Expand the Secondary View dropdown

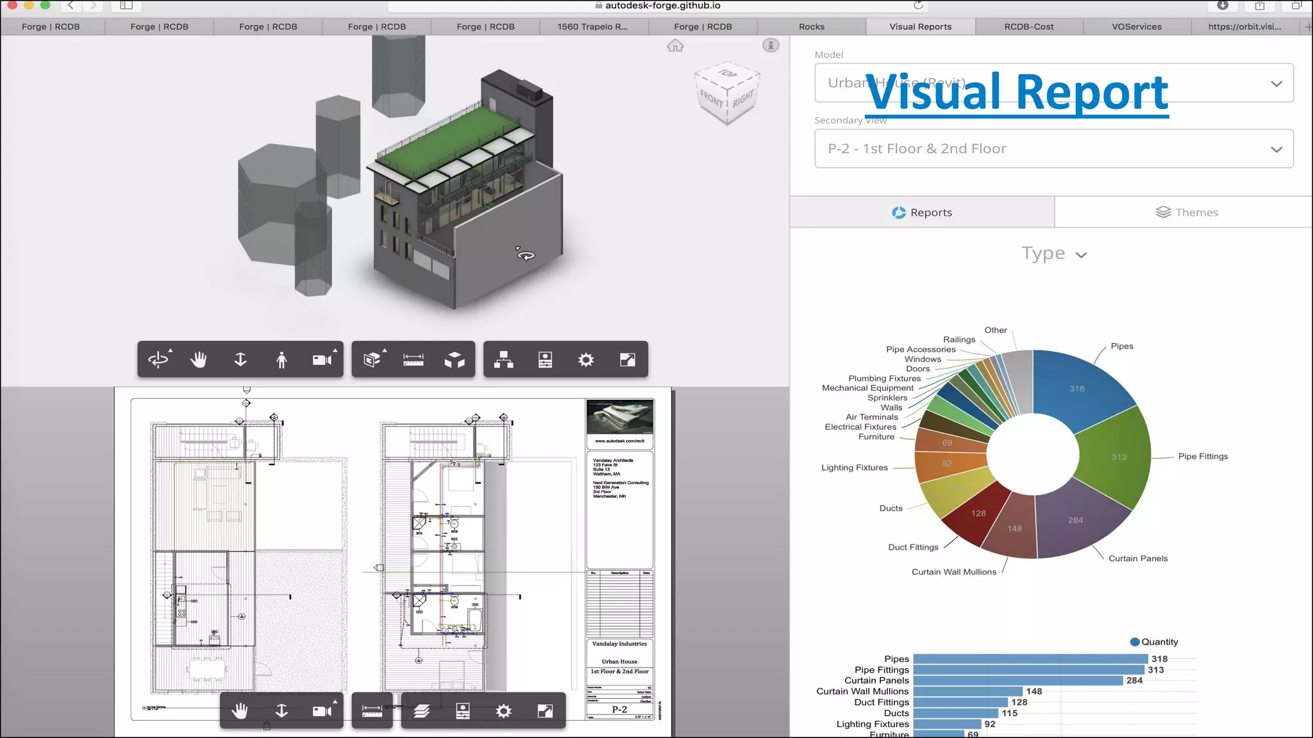point(1053,149)
